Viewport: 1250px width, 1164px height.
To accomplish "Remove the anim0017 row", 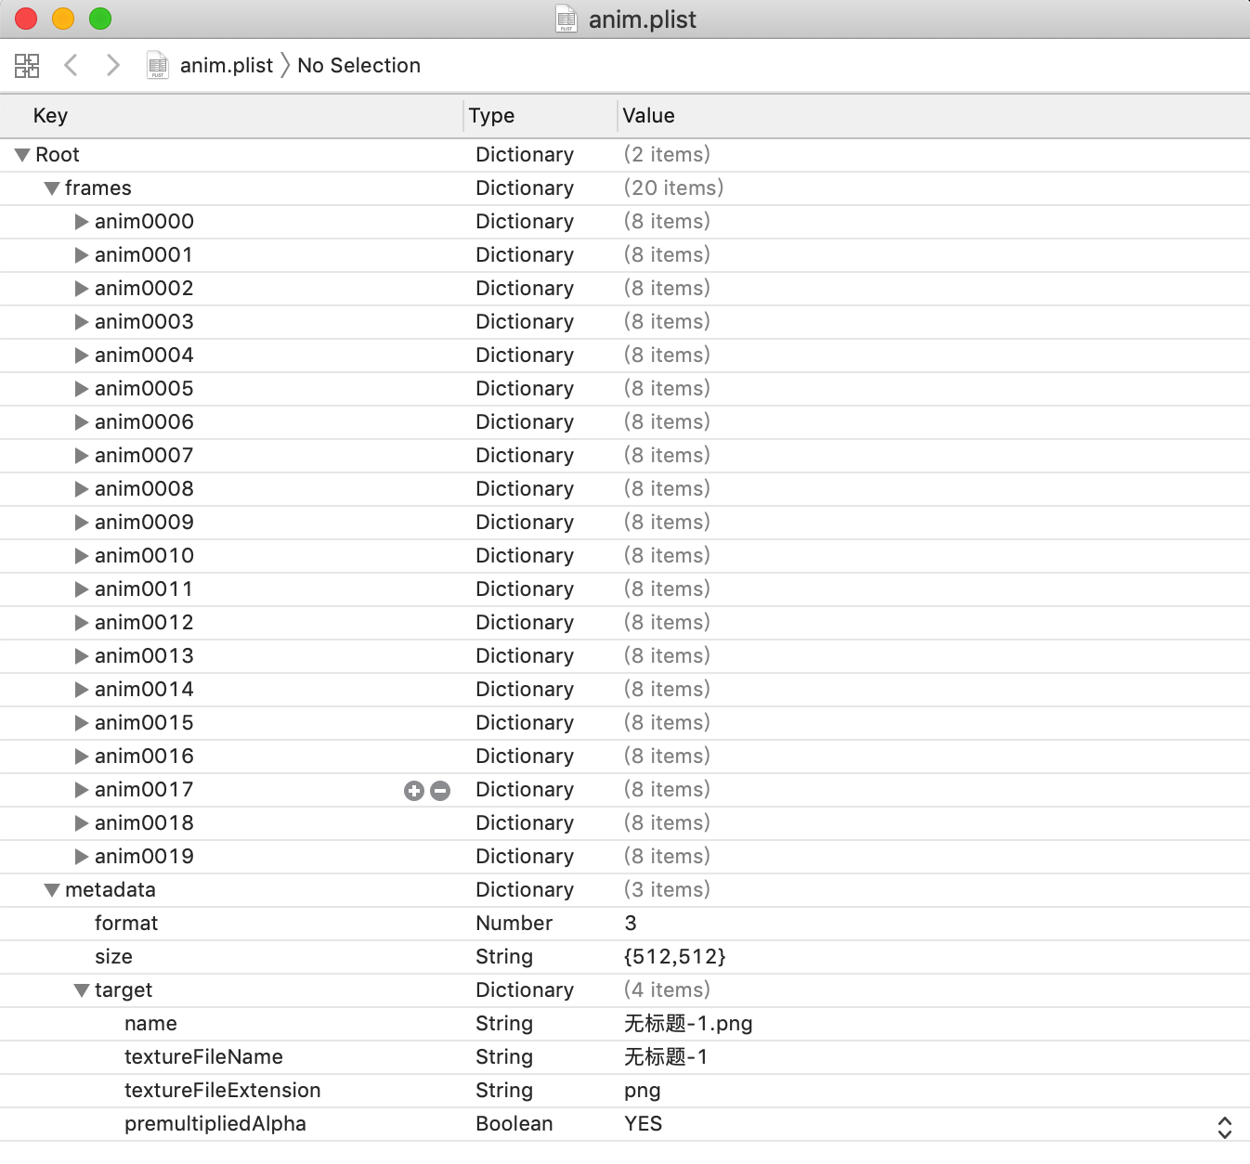I will pos(440,791).
